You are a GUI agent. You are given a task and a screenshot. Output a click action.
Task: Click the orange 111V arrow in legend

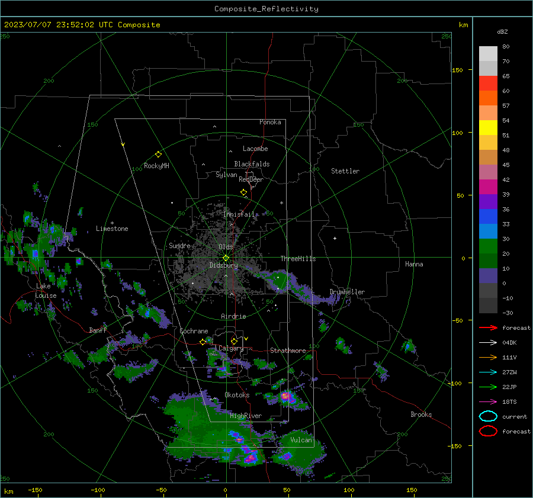(488, 357)
